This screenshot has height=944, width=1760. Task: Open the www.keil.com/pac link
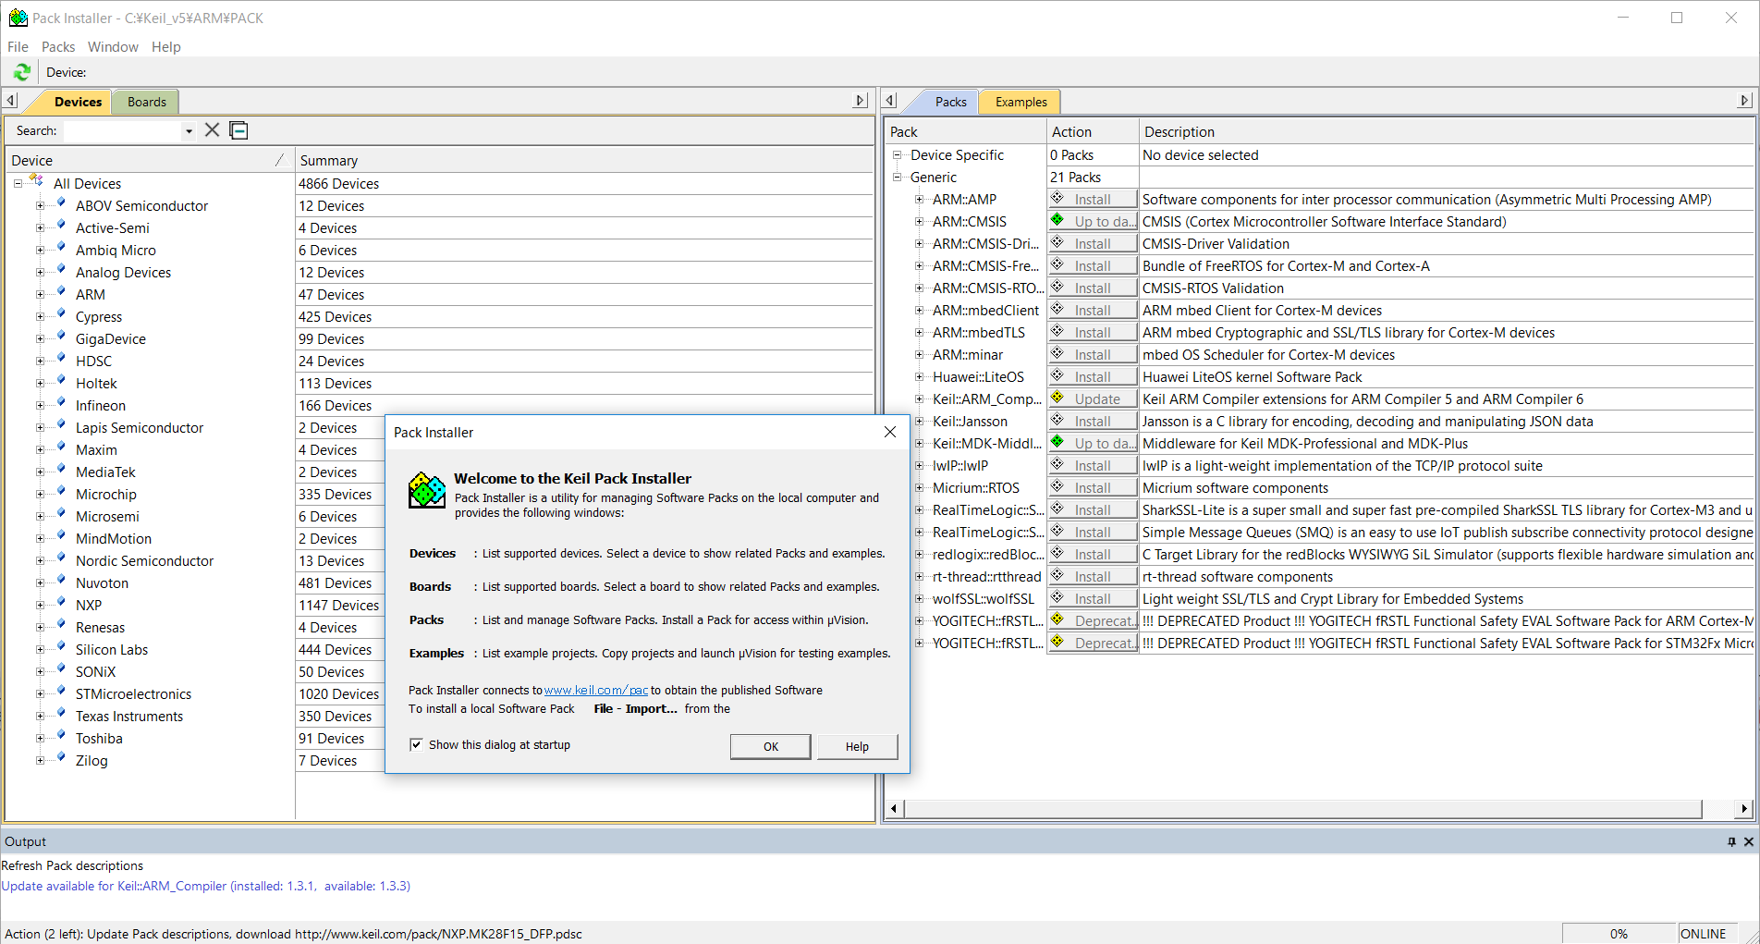596,690
